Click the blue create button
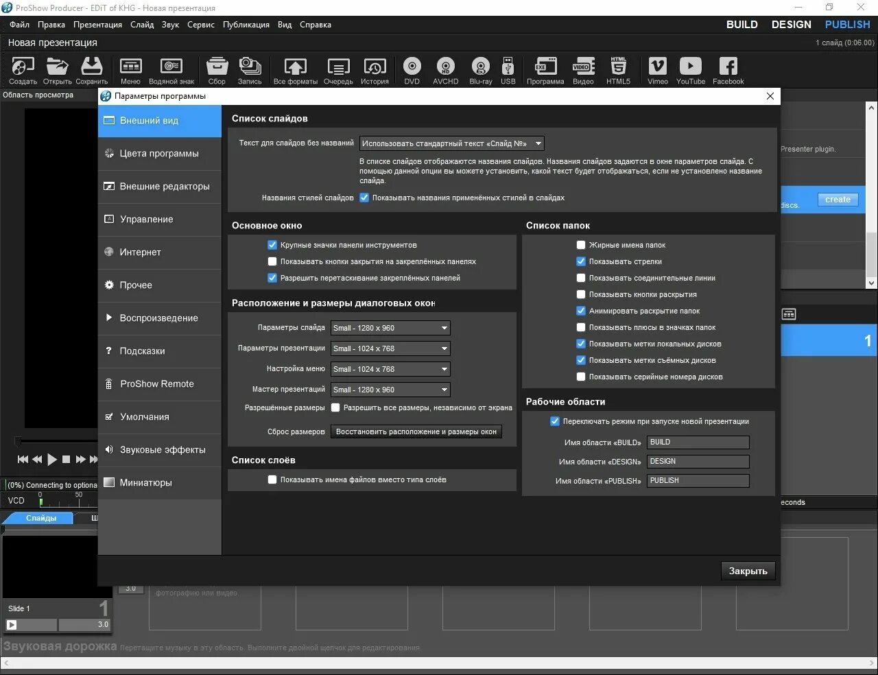Viewport: 878px width, 675px height. [x=838, y=200]
